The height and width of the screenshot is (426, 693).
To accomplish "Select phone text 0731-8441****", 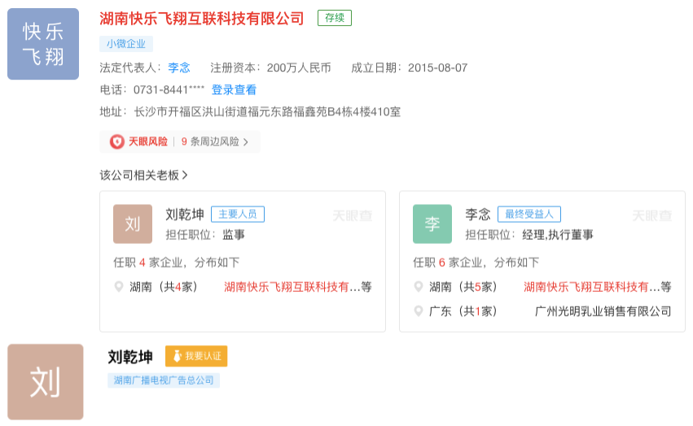I will (169, 89).
